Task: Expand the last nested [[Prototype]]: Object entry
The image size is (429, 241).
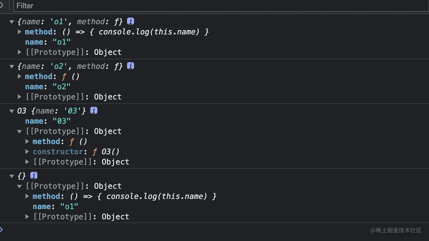Action: (27, 217)
